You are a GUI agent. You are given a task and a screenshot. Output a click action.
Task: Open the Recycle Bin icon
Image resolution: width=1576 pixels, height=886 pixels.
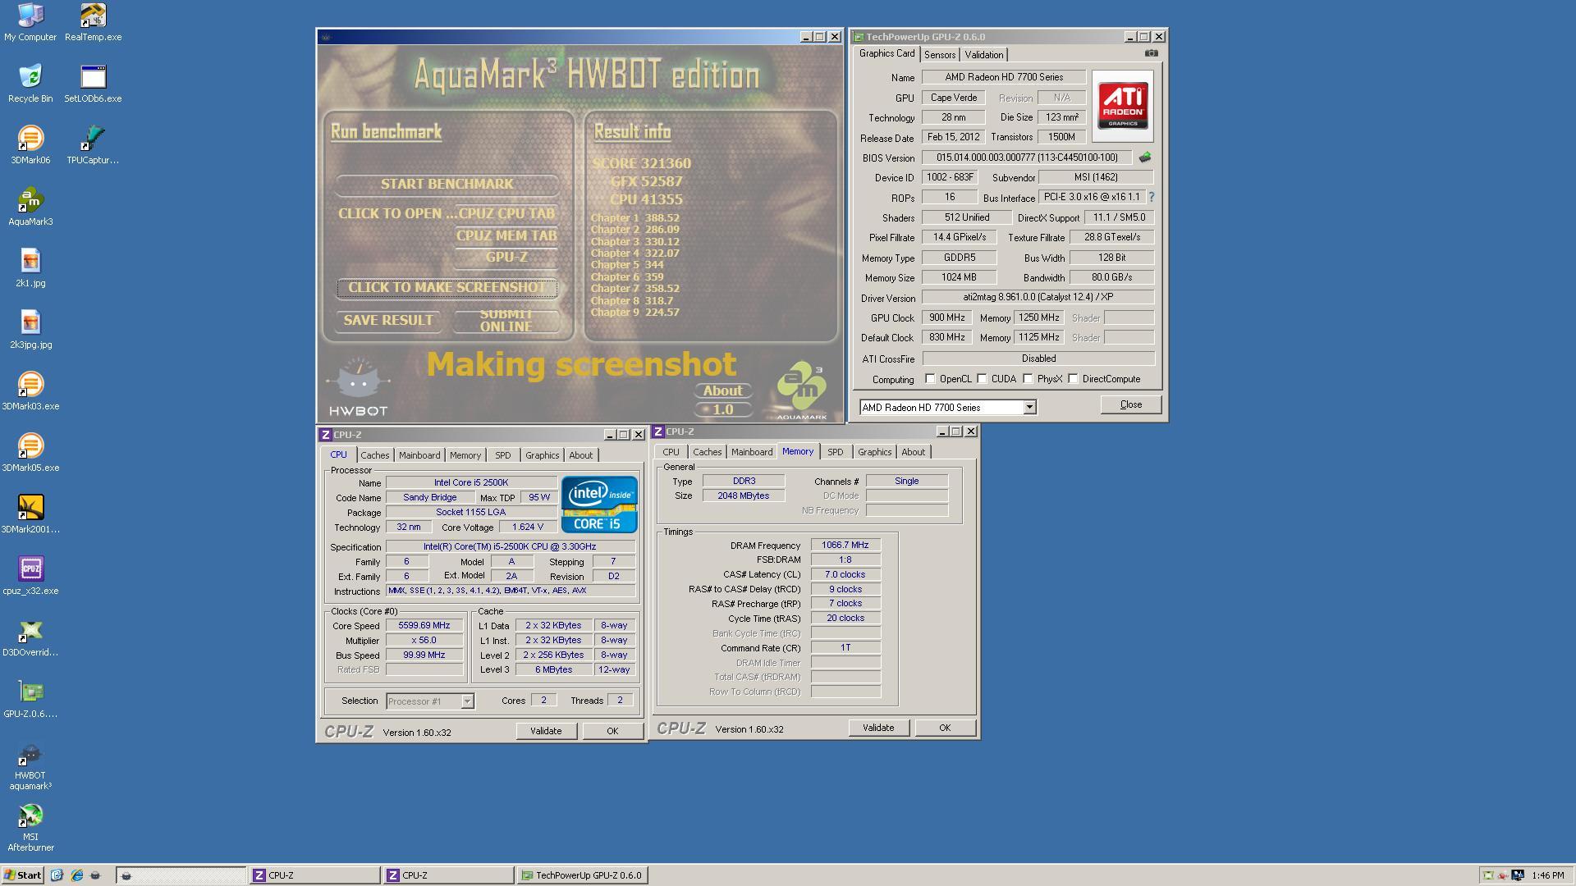pyautogui.click(x=30, y=84)
